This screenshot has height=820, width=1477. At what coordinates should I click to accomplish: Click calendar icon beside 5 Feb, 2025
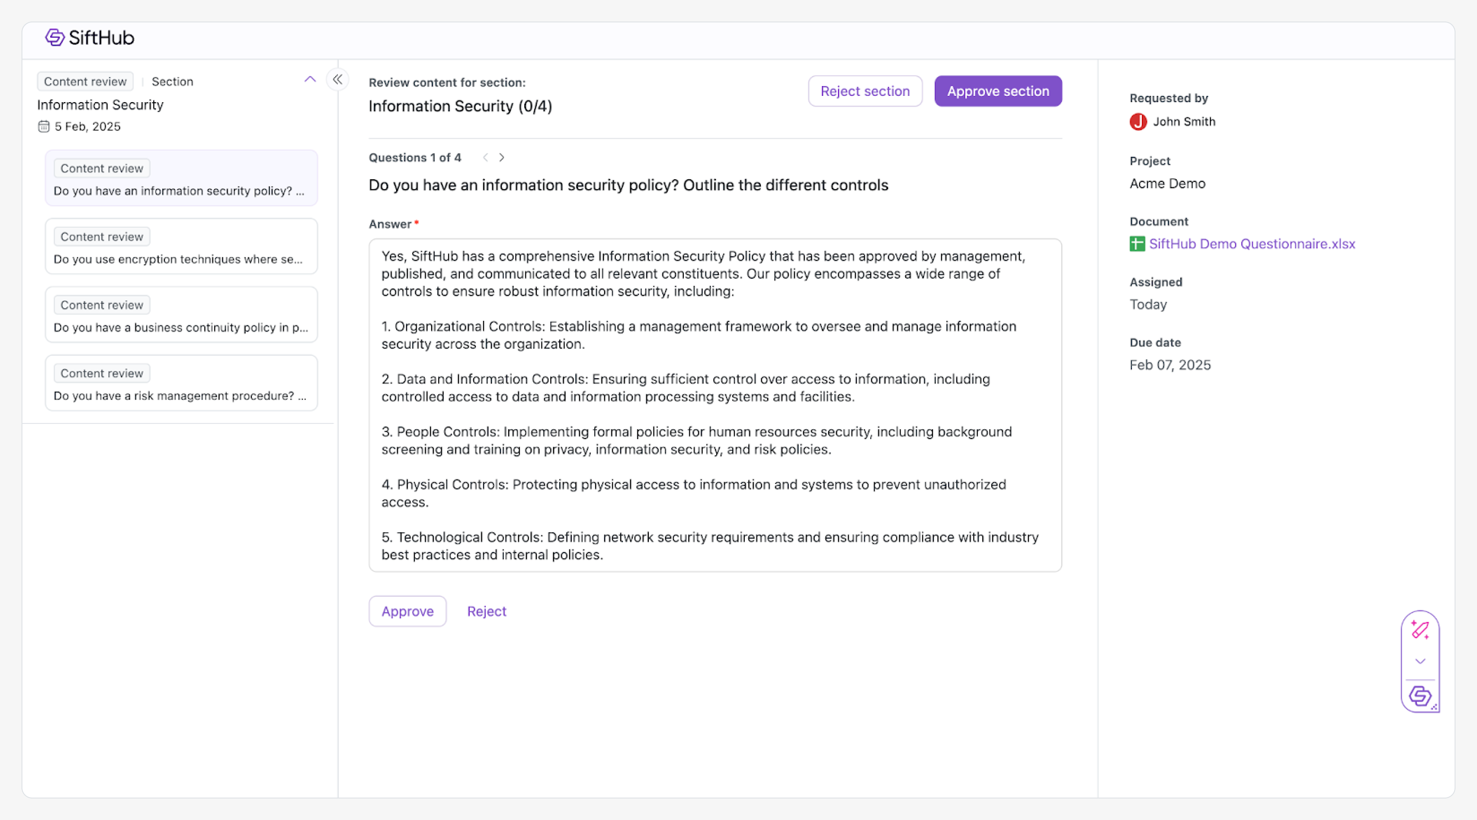coord(43,127)
